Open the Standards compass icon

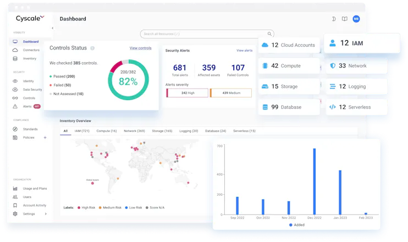coord(15,129)
